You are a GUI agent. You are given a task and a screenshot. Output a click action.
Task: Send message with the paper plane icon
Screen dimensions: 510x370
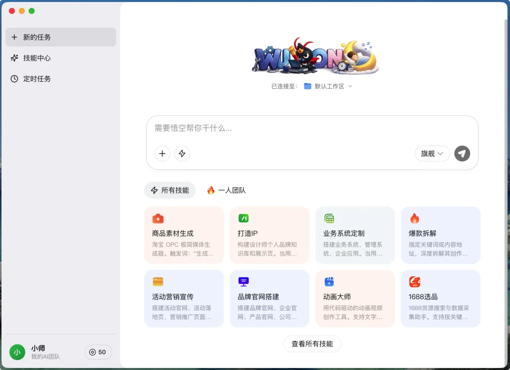pos(462,154)
